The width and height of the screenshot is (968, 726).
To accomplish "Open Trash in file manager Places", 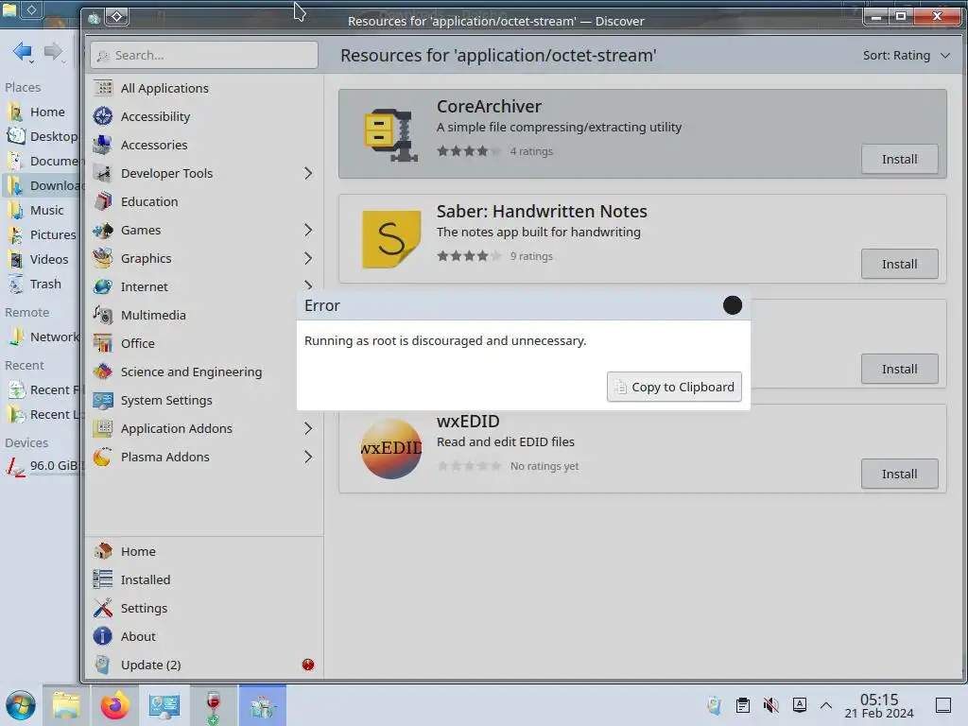I will (x=40, y=285).
